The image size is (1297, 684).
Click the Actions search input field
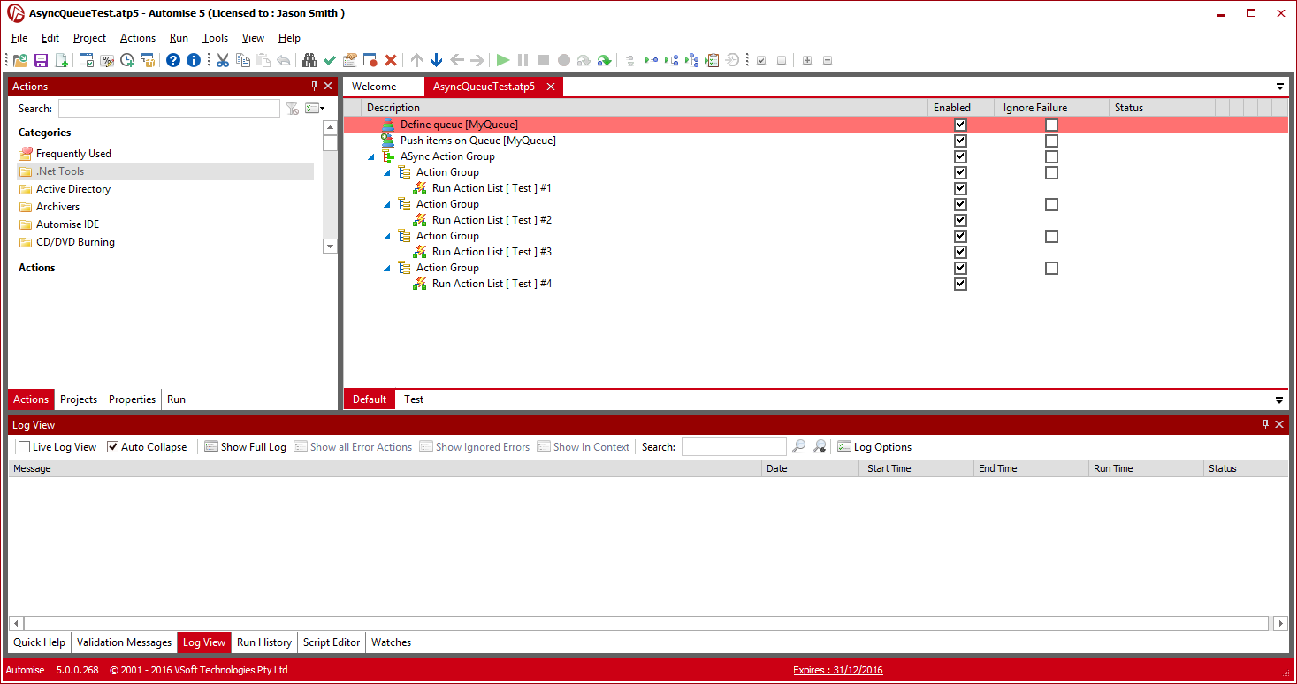tap(169, 108)
